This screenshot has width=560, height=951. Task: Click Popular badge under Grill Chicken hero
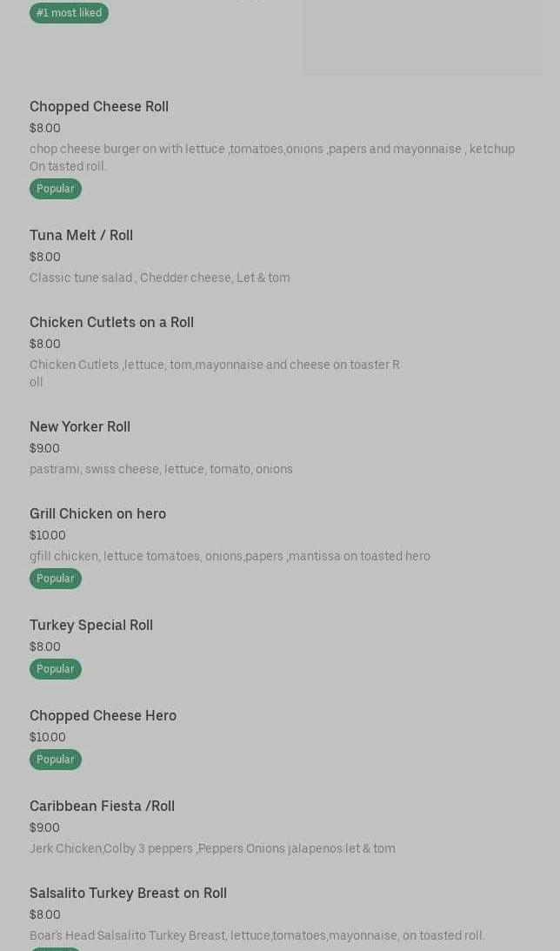pos(55,579)
